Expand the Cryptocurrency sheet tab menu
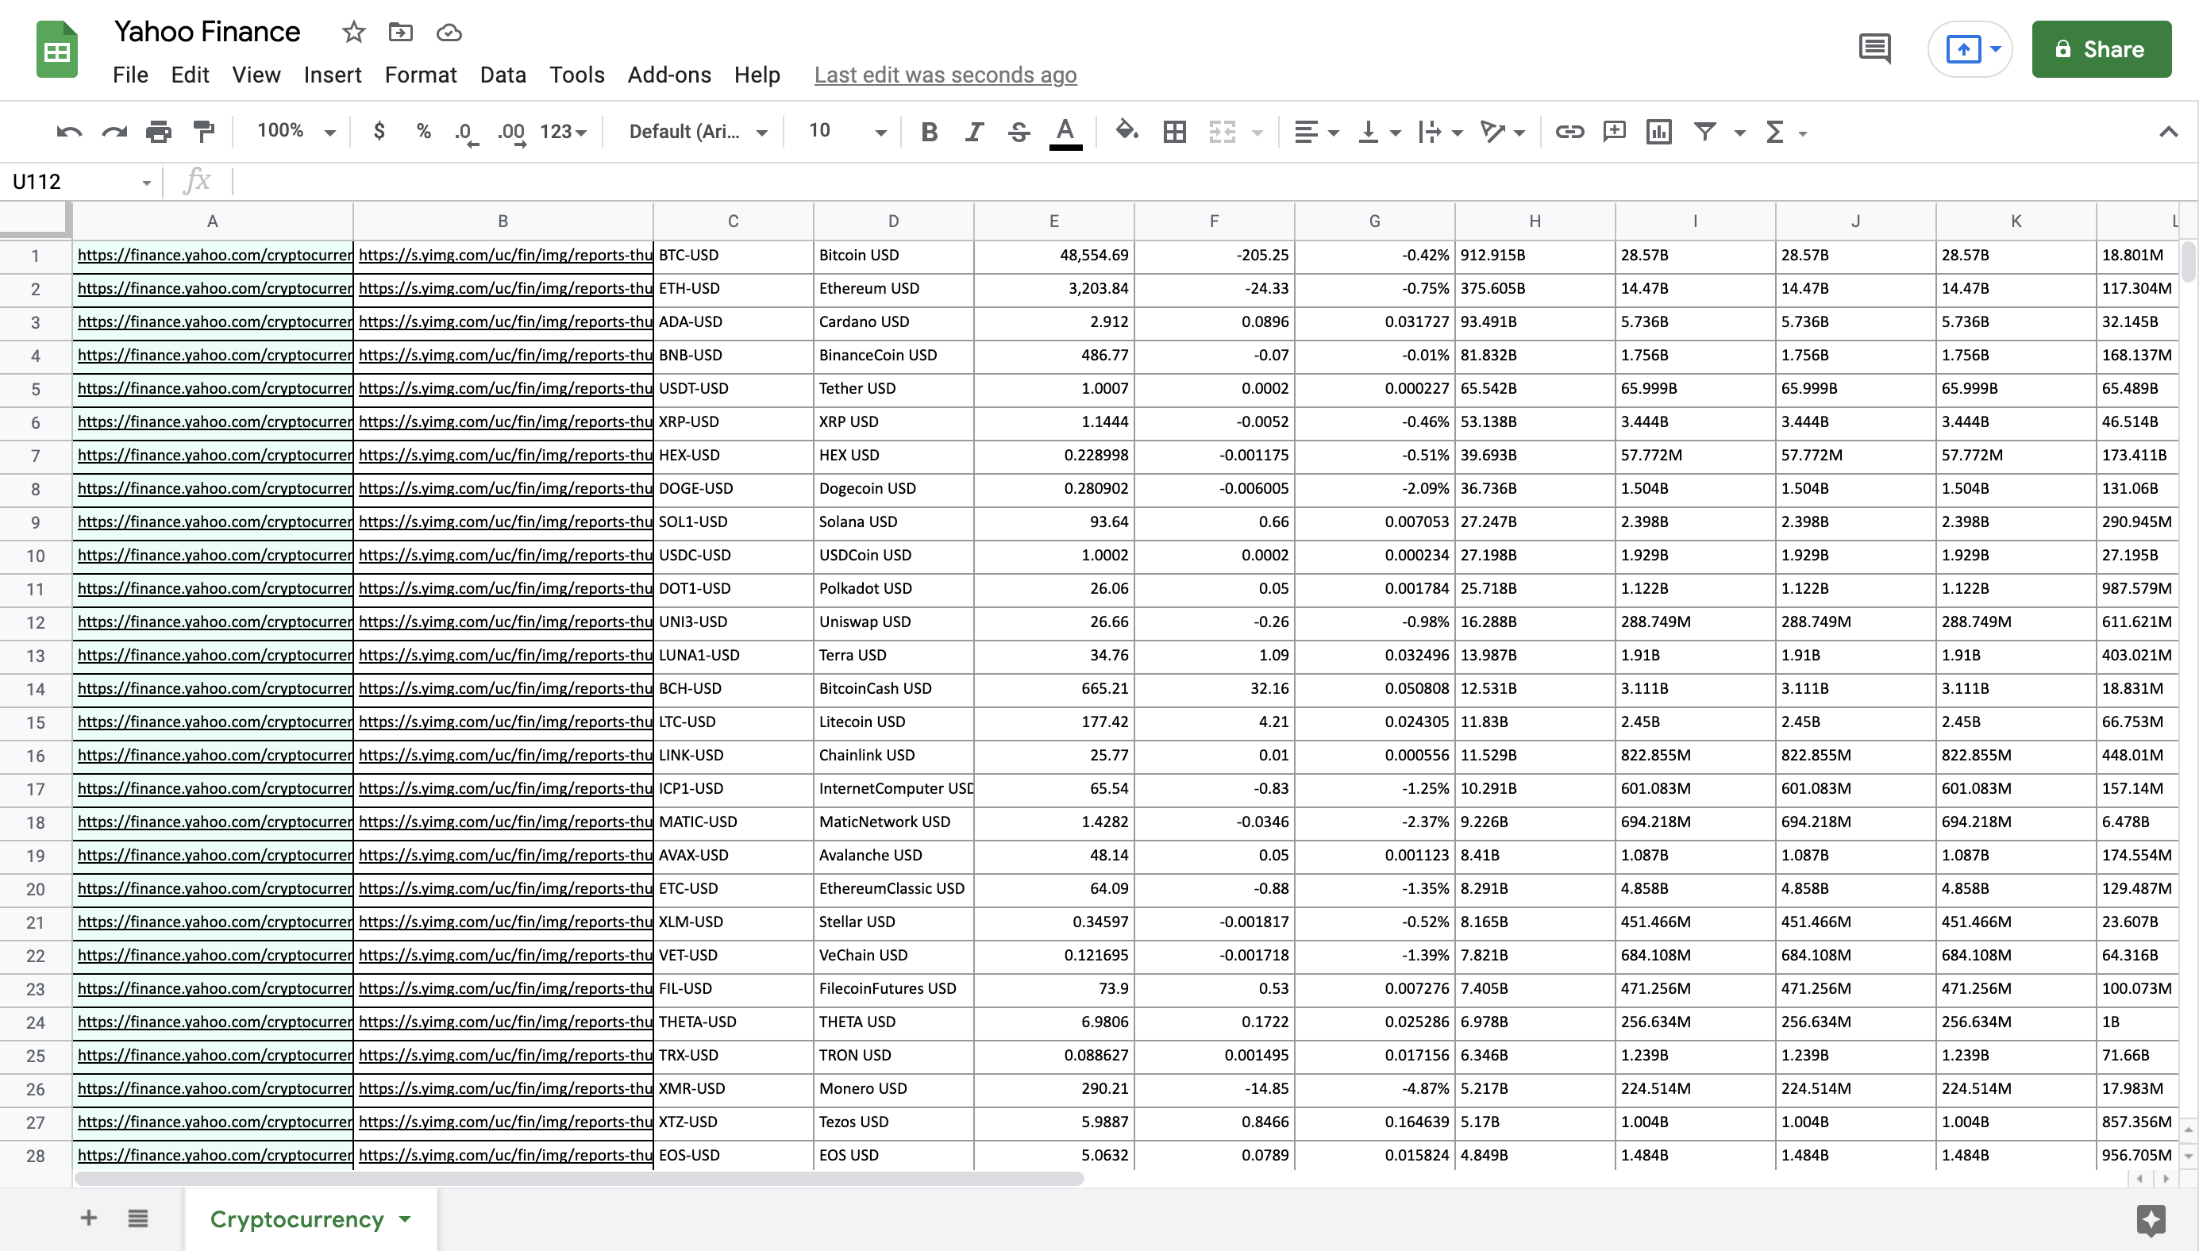Viewport: 2199px width, 1251px height. [x=405, y=1218]
